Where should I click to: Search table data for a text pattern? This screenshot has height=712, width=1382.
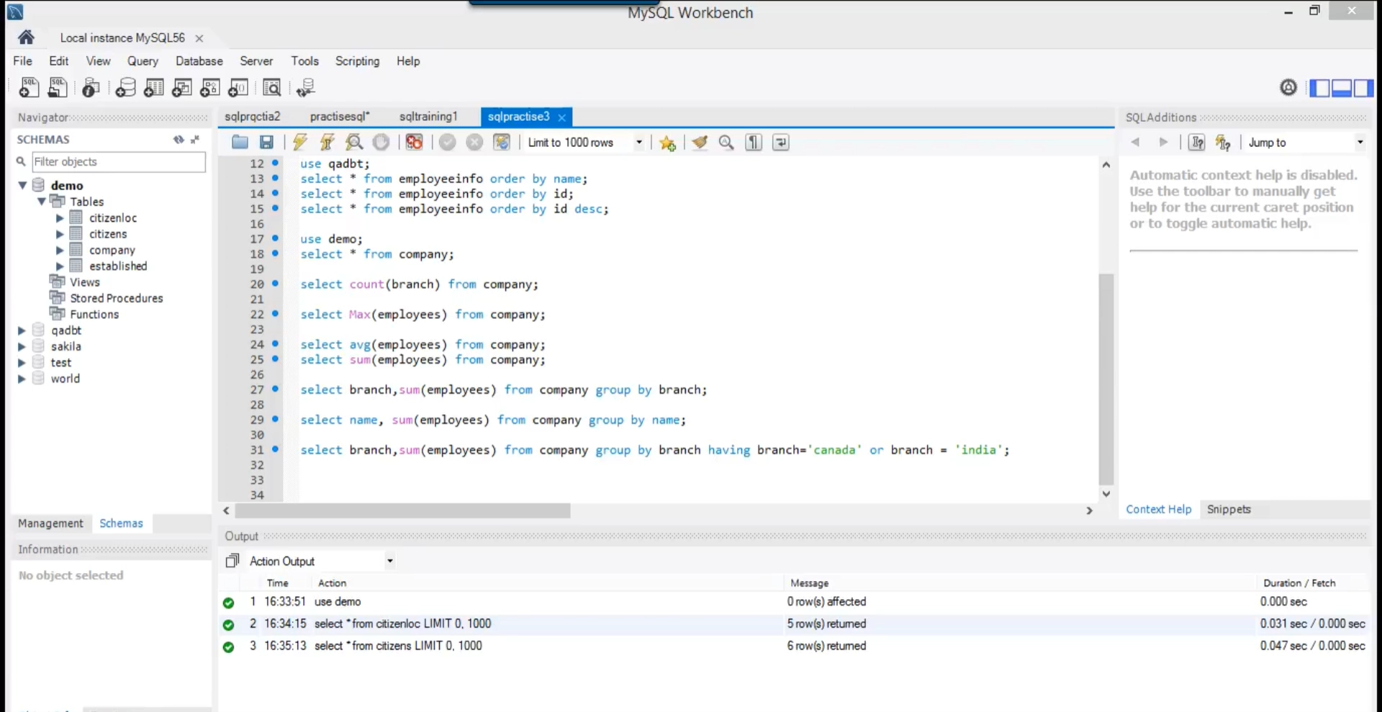coord(272,88)
